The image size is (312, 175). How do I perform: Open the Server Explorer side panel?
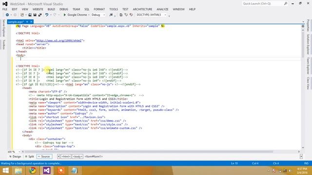click(3, 28)
